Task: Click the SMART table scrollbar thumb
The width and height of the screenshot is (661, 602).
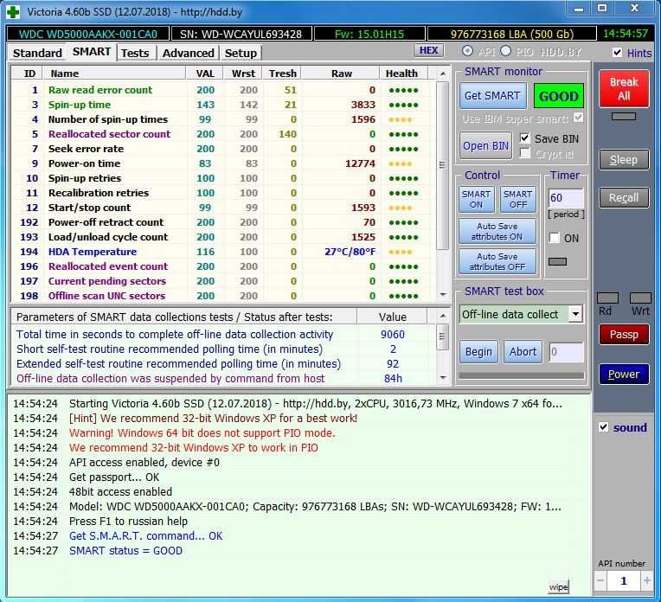Action: pyautogui.click(x=442, y=165)
